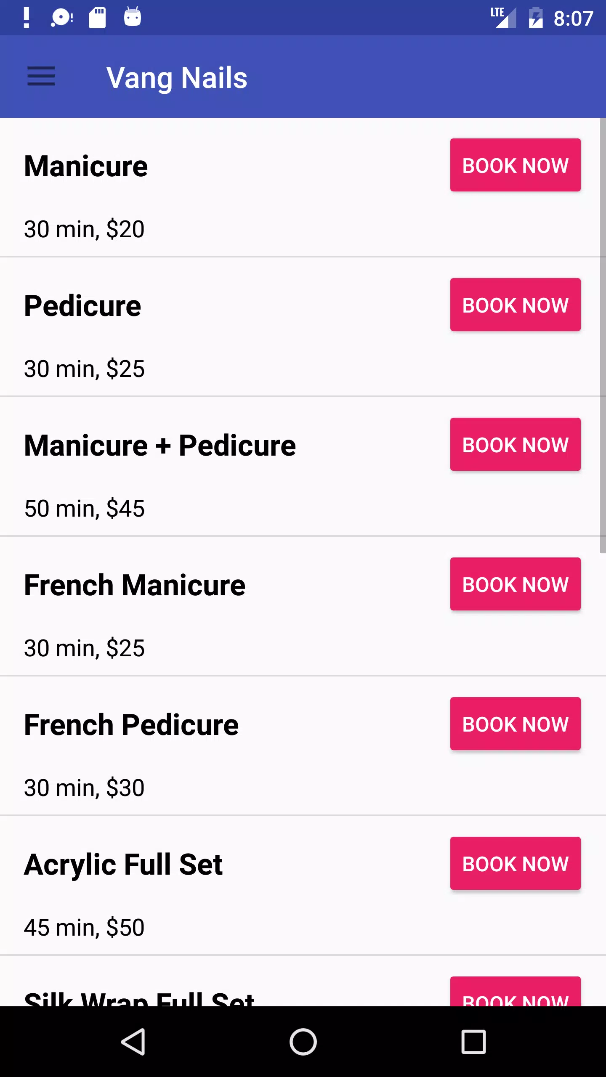Viewport: 606px width, 1077px height.
Task: Tap the Vang Nails app title
Action: point(177,78)
